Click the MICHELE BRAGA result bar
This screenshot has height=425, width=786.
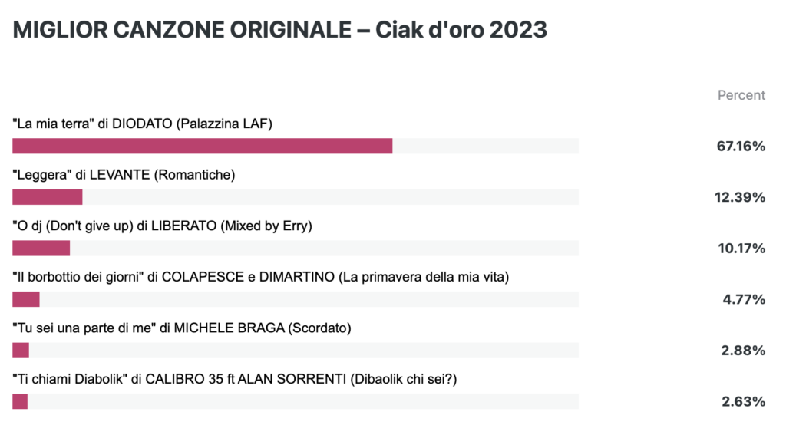(296, 351)
